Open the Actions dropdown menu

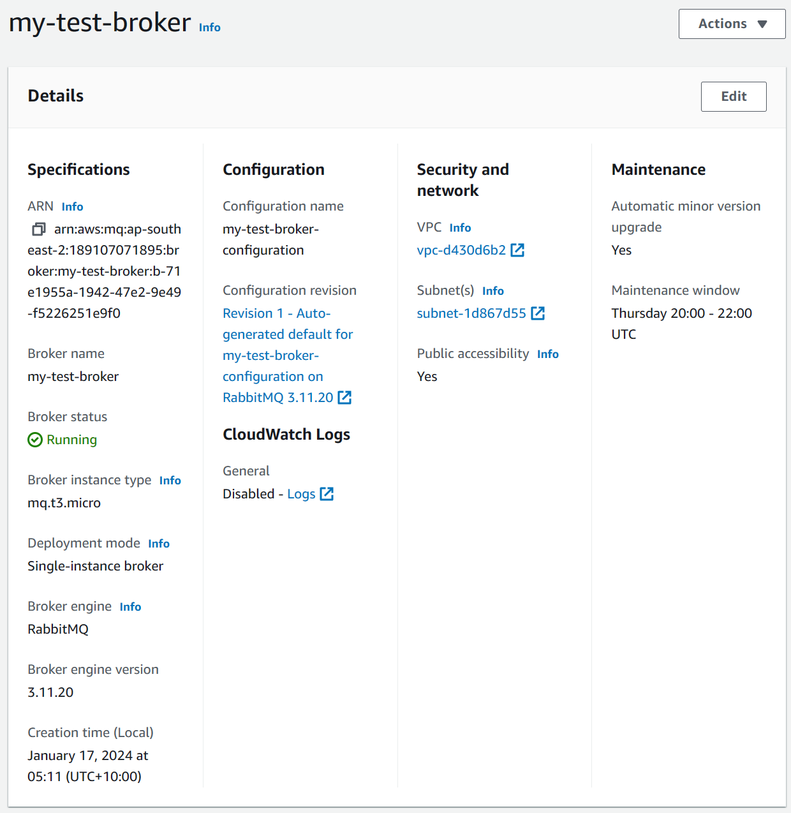732,24
